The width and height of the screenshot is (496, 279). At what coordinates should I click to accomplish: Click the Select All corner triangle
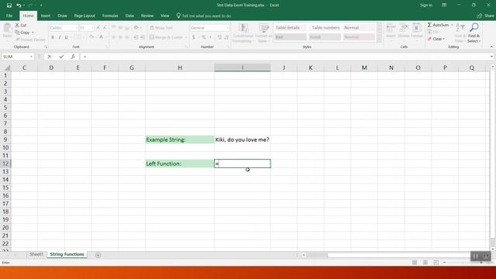coord(7,67)
